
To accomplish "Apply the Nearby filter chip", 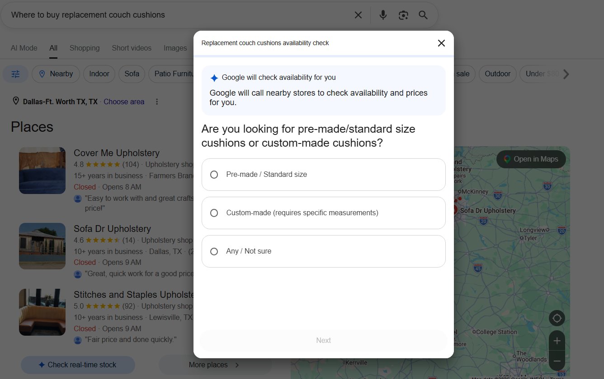I will click(x=56, y=74).
